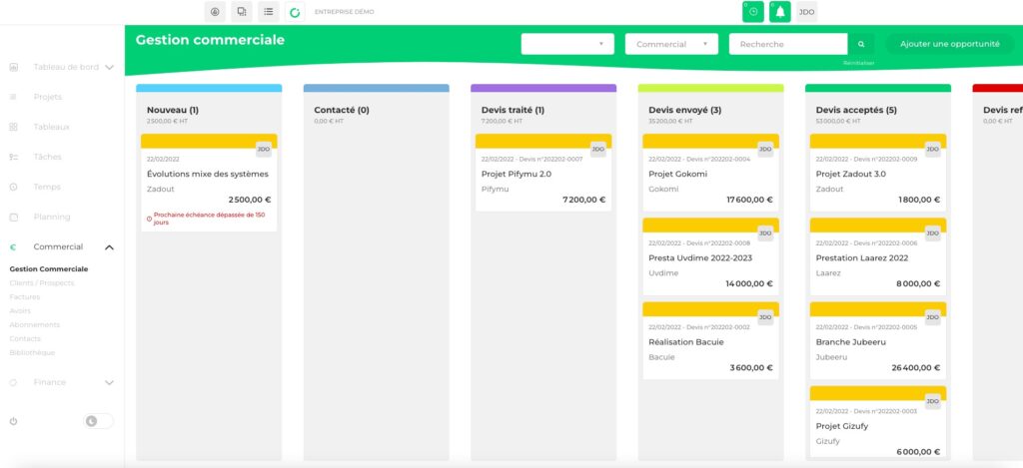Click the Réinitialiser link
Image resolution: width=1023 pixels, height=468 pixels.
(x=858, y=63)
